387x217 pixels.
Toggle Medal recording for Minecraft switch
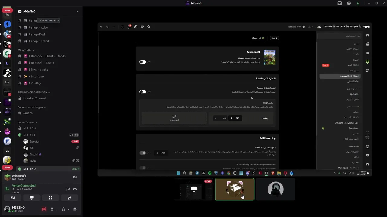(x=142, y=62)
